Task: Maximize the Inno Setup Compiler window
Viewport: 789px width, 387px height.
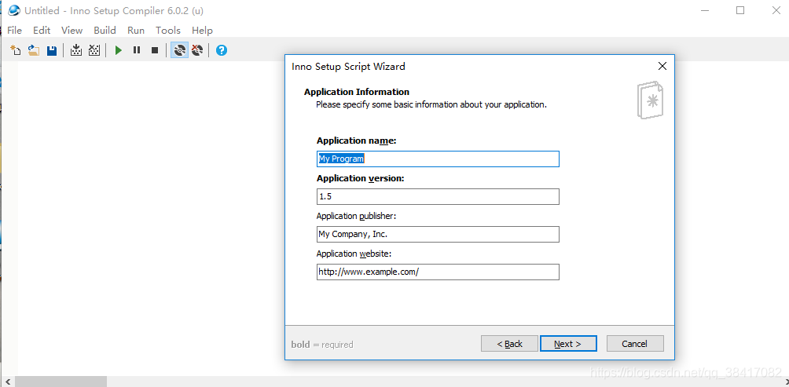Action: coord(739,10)
